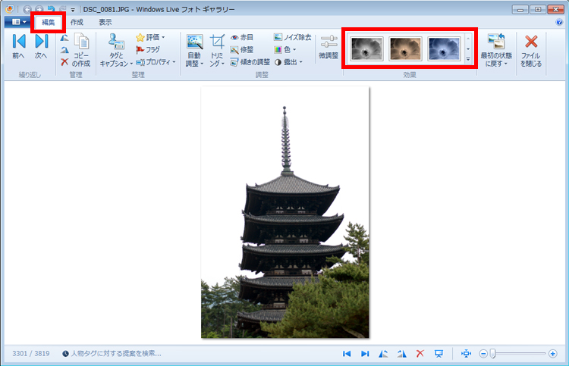Screen dimensions: 569x366
Task: Open the プロパティ dropdown
Action: tap(156, 62)
